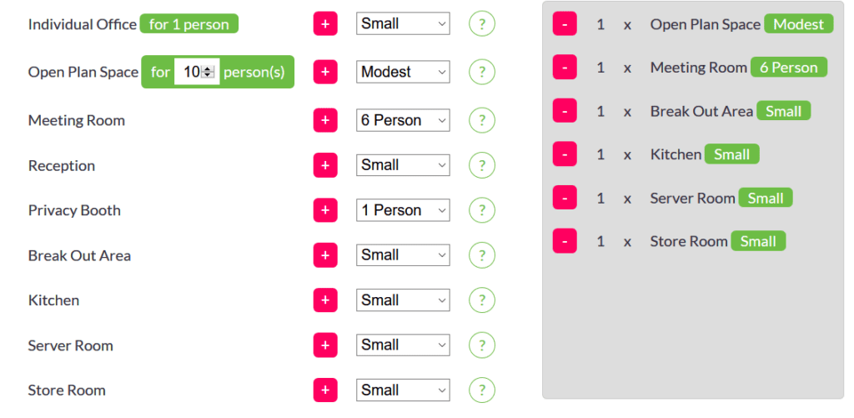Screen dimensions: 854x418
Task: Add an Individual Office with plus button
Action: tap(325, 24)
